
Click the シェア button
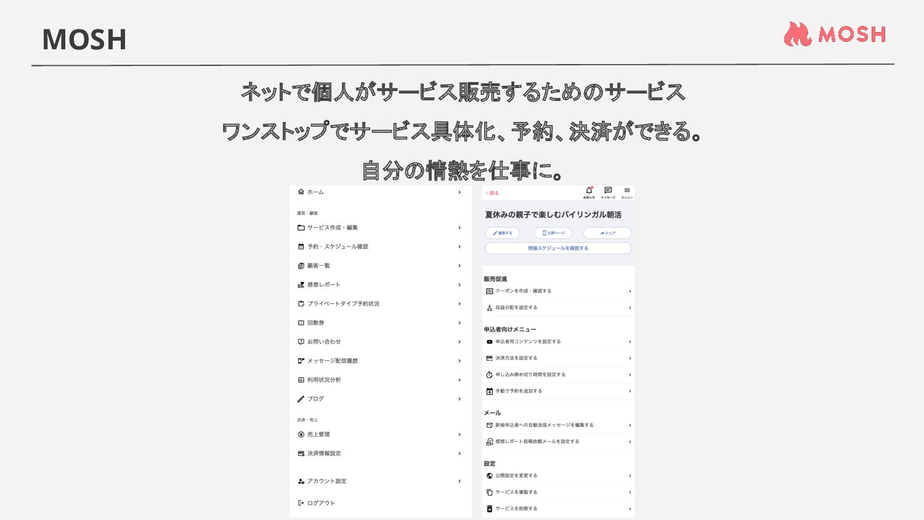click(607, 233)
